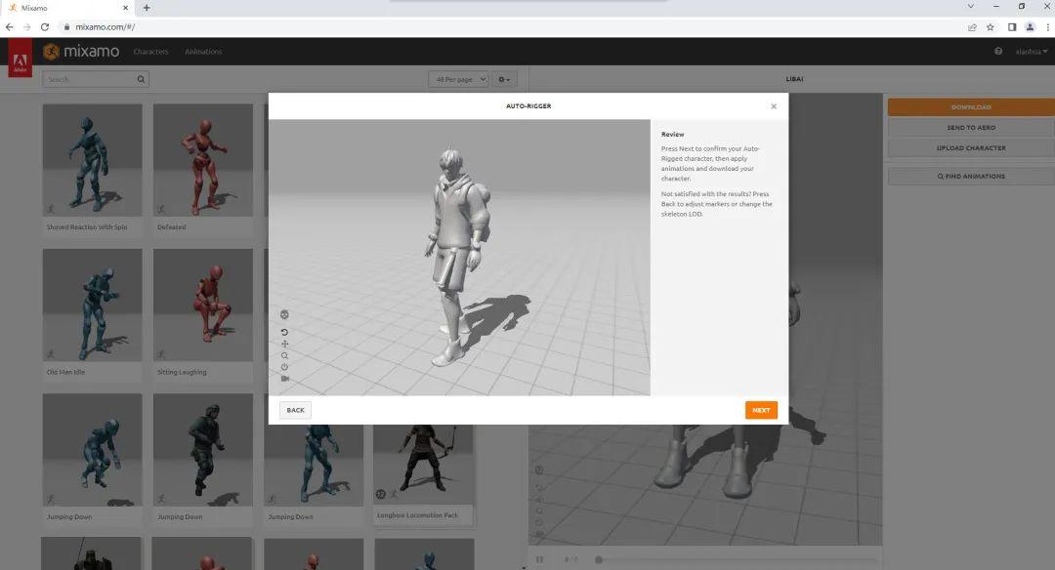
Task: Open the Animations section from the top menu
Action: (x=203, y=52)
